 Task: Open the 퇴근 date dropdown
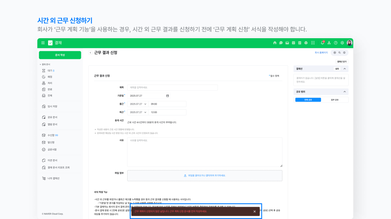click(138, 112)
